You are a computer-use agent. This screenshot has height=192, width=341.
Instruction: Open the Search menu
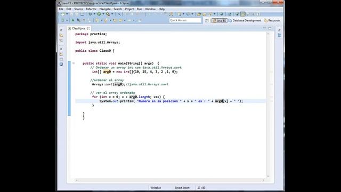coord(118,9)
